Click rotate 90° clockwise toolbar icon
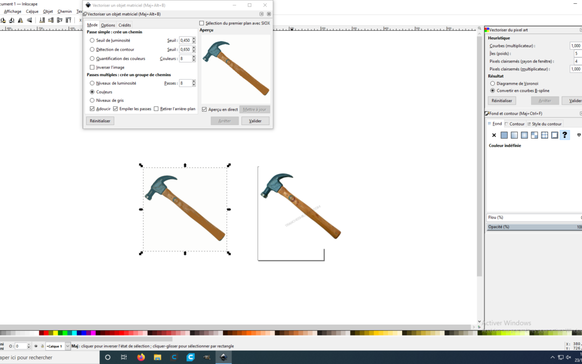This screenshot has width=582, height=364. tap(11, 20)
